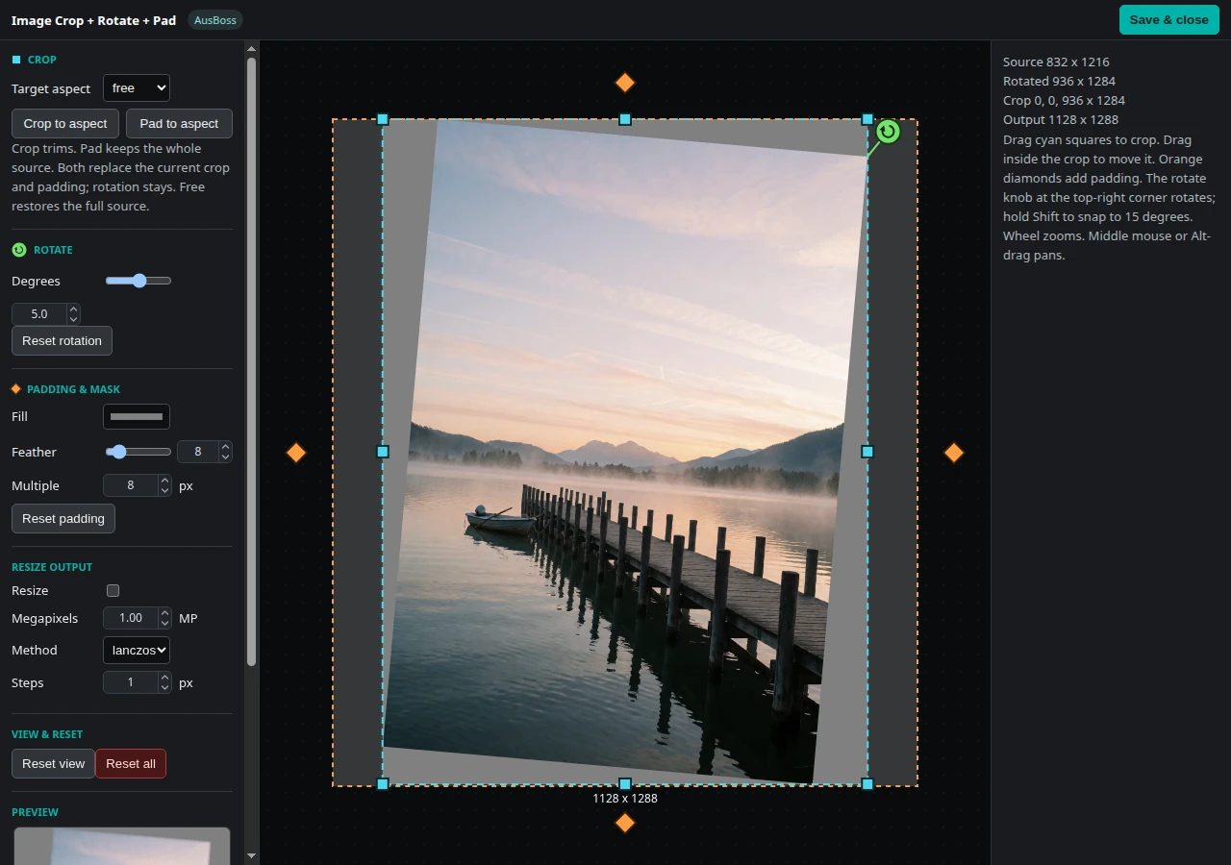Open the padding Fill color swatch
The height and width of the screenshot is (865, 1231).
[x=137, y=416]
